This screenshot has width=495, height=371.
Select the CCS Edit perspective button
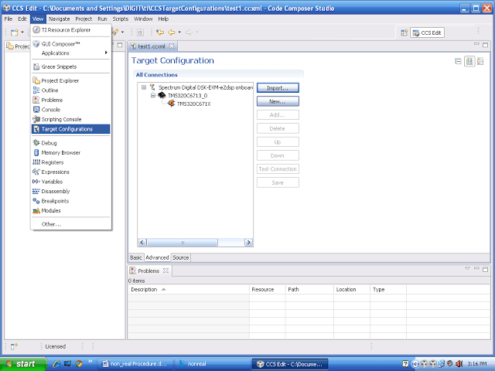point(427,32)
